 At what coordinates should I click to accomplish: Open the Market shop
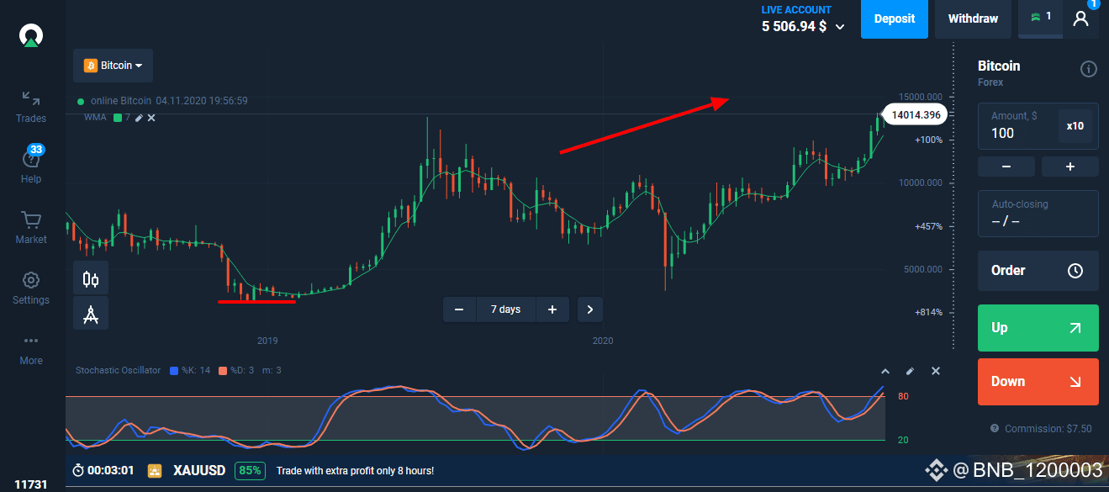[31, 228]
